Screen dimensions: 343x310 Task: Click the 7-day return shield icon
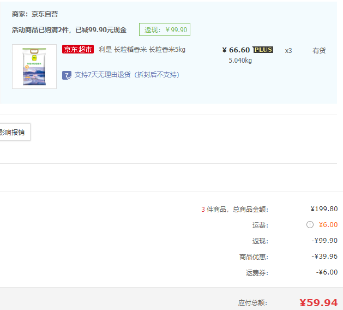67,75
